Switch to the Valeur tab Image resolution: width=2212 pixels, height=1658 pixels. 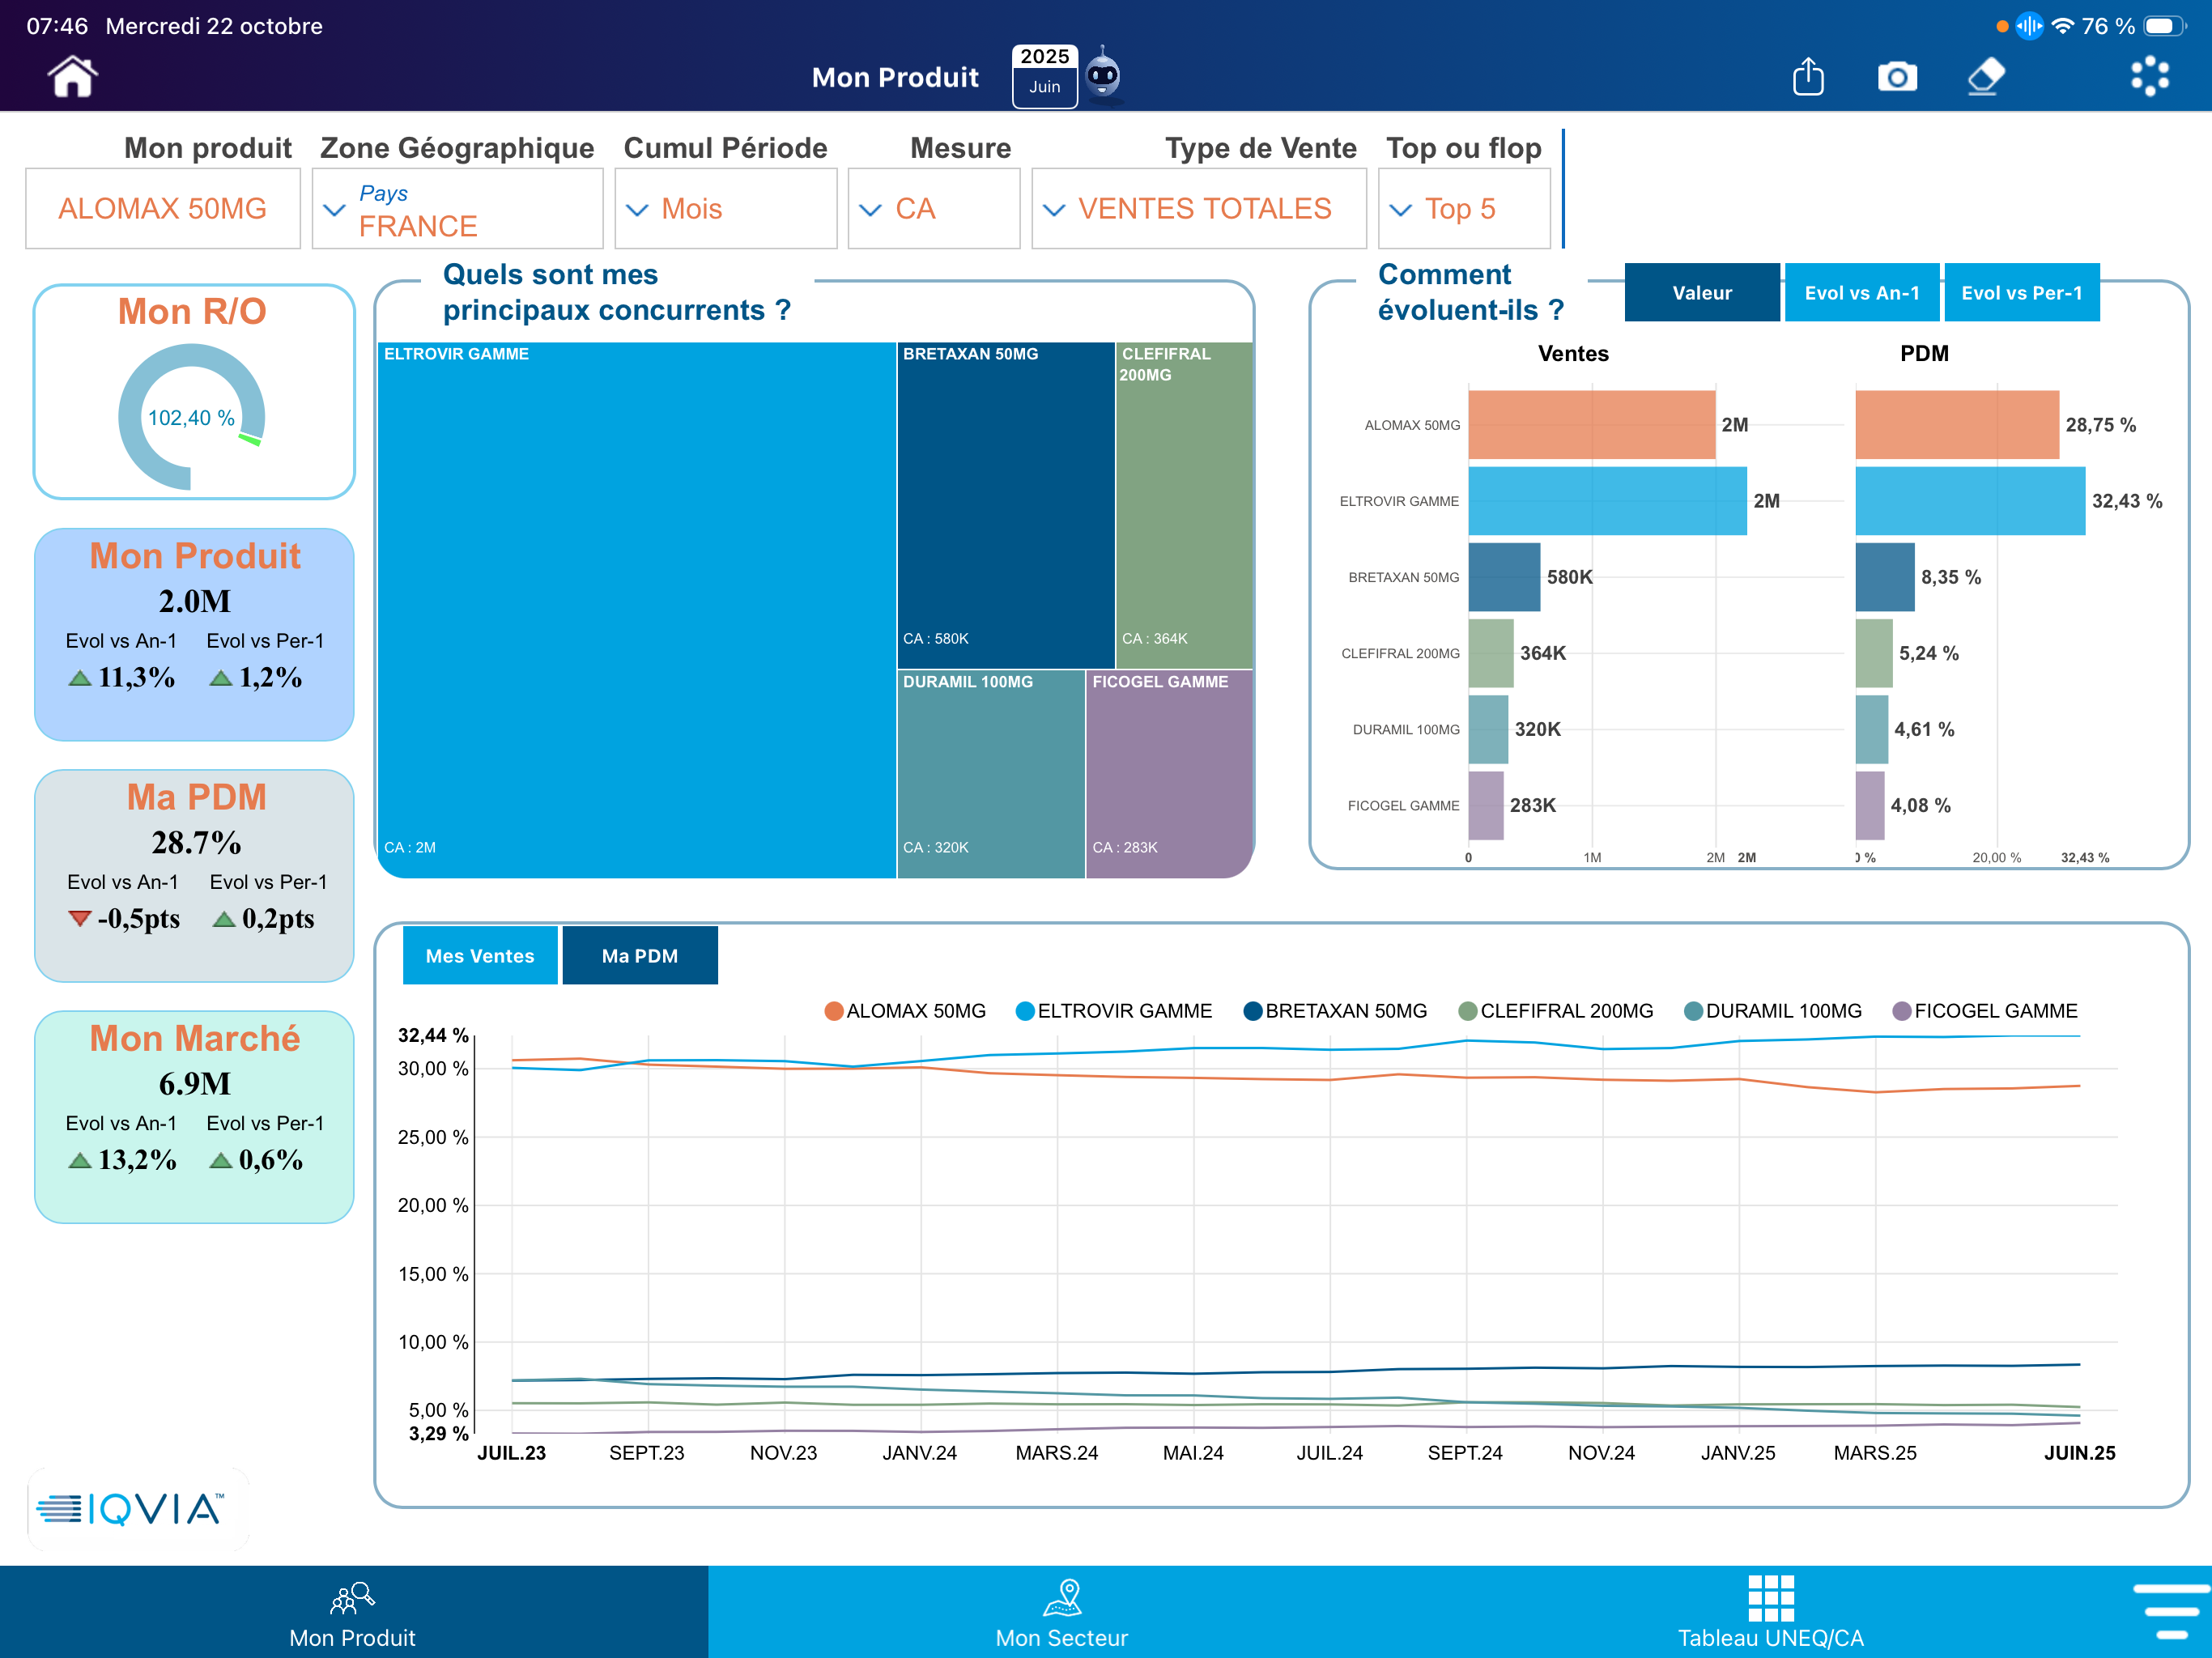coord(1701,292)
